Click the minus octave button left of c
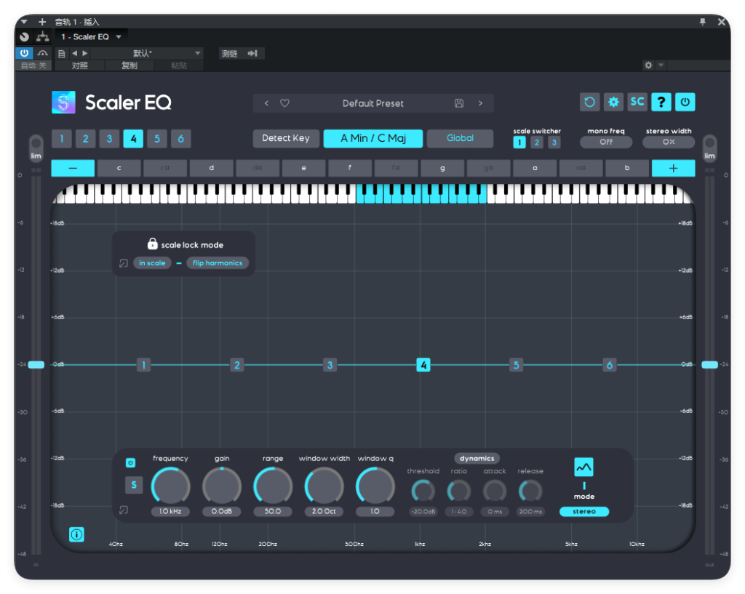This screenshot has height=594, width=745. tap(73, 168)
